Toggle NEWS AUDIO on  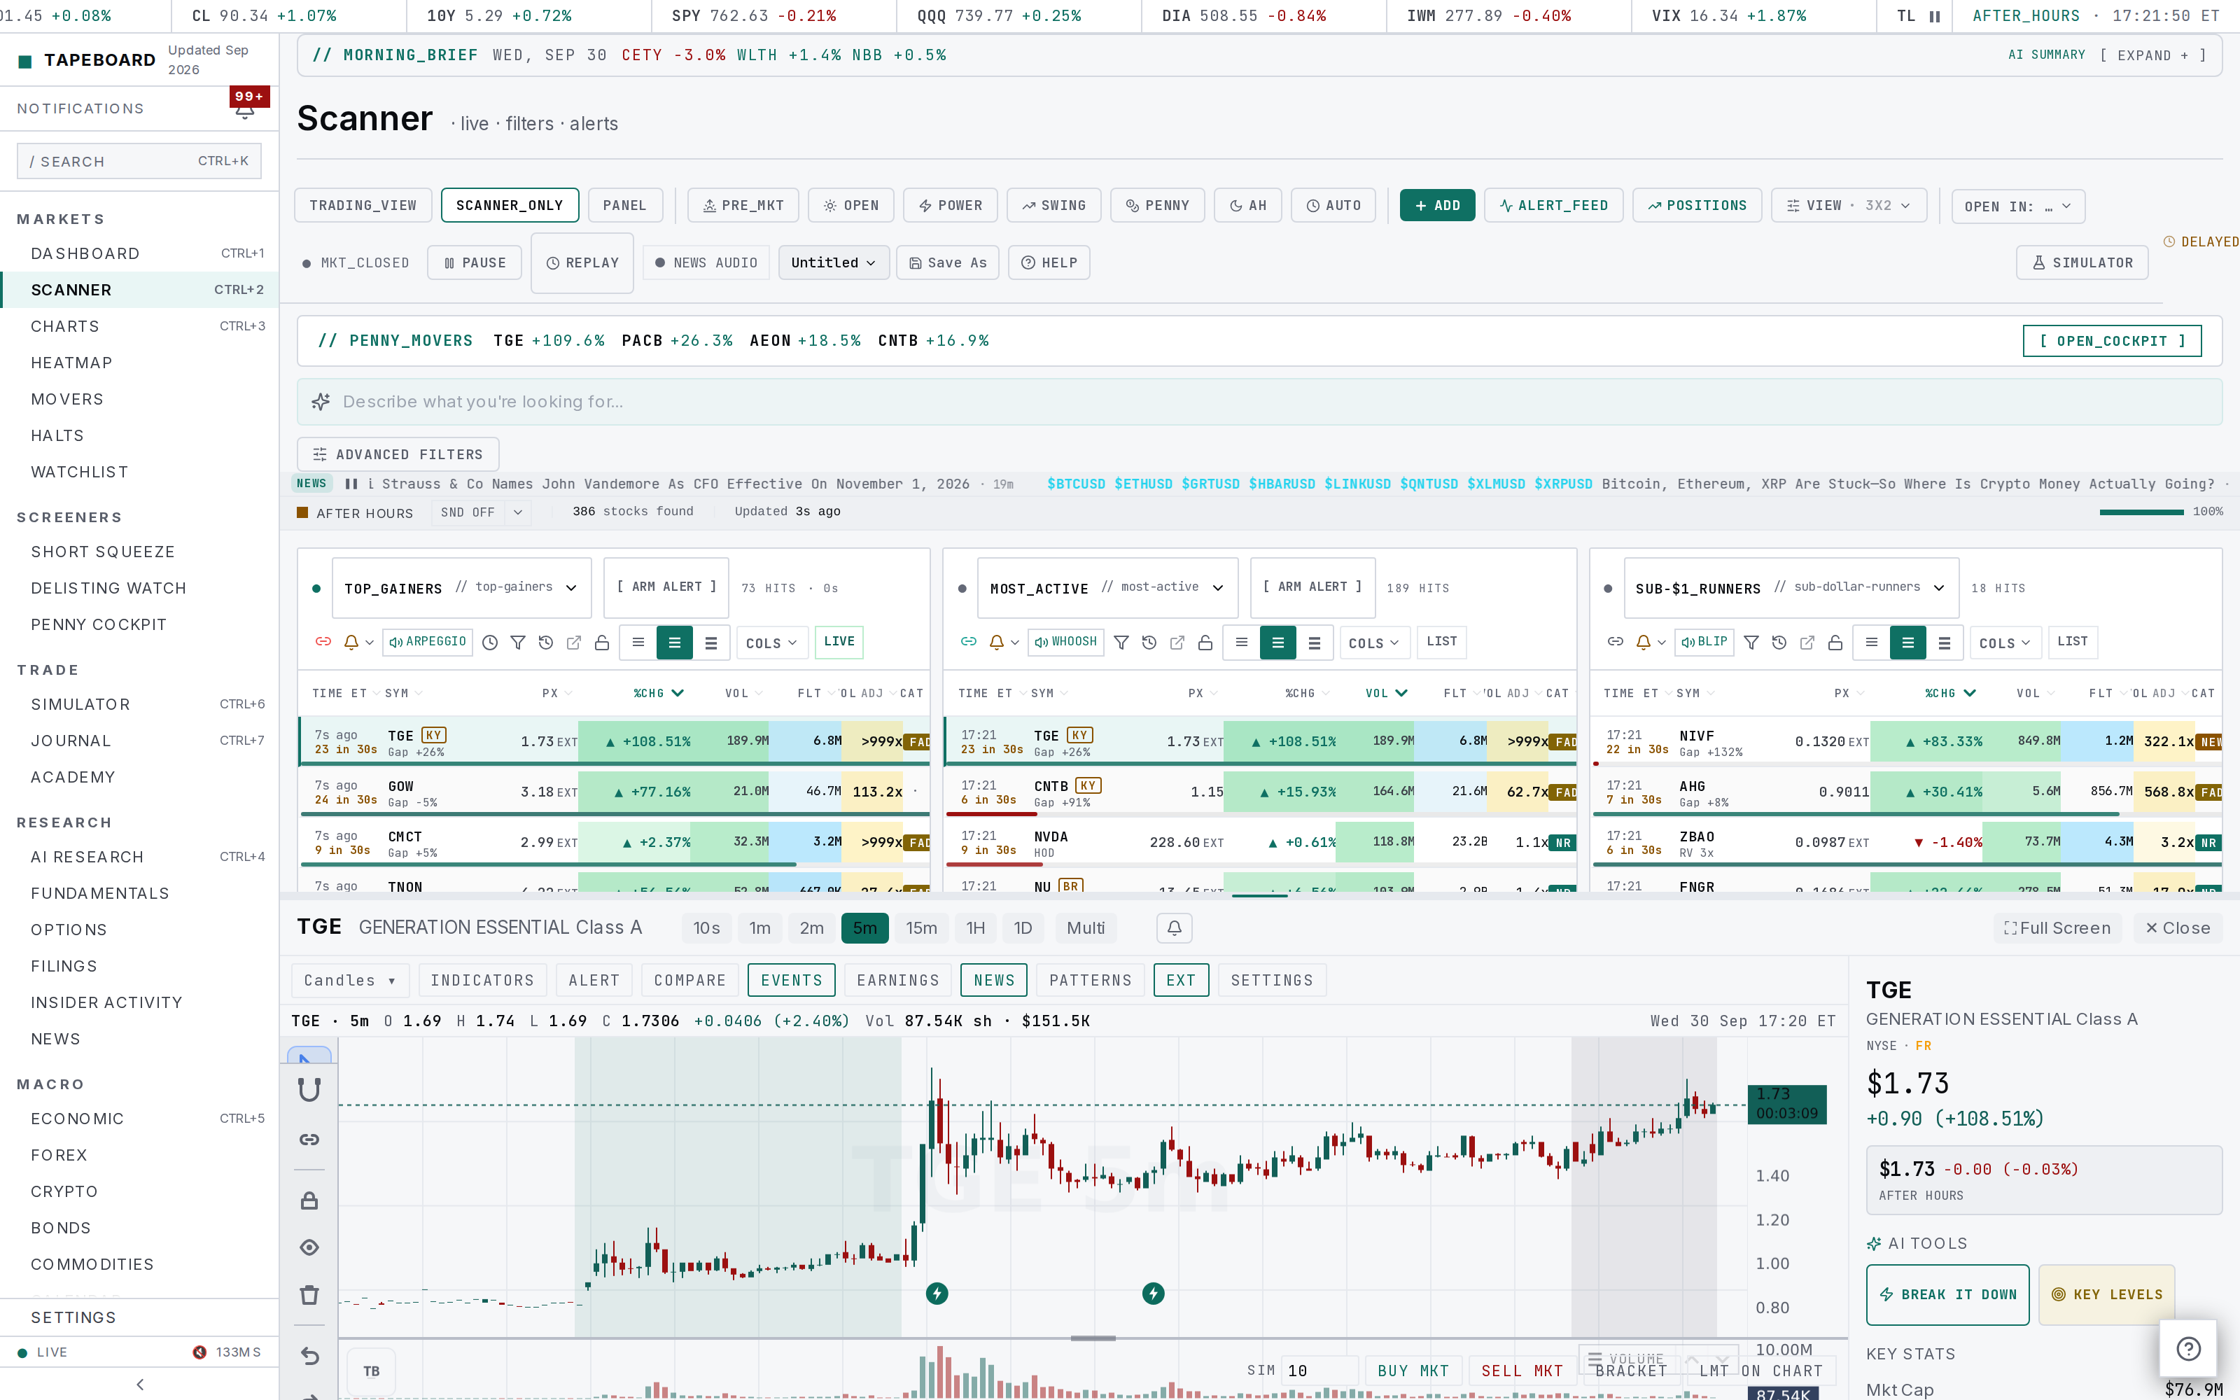(706, 263)
